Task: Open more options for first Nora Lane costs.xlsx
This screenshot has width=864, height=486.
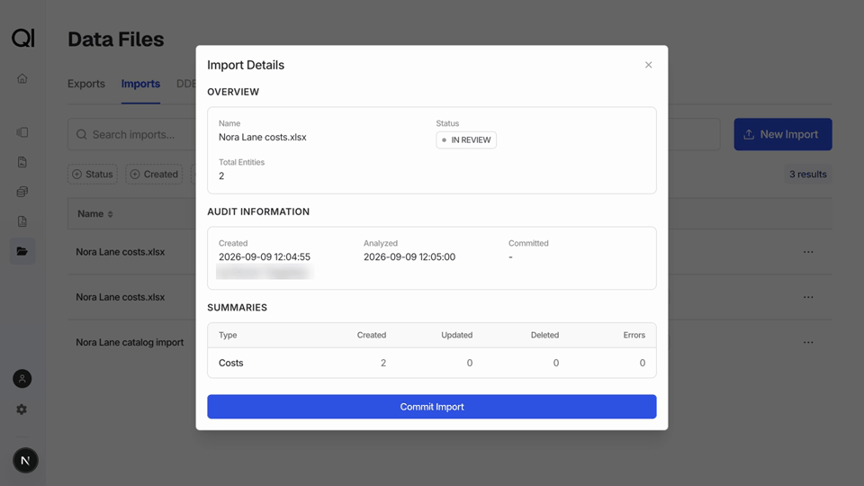Action: pyautogui.click(x=808, y=252)
